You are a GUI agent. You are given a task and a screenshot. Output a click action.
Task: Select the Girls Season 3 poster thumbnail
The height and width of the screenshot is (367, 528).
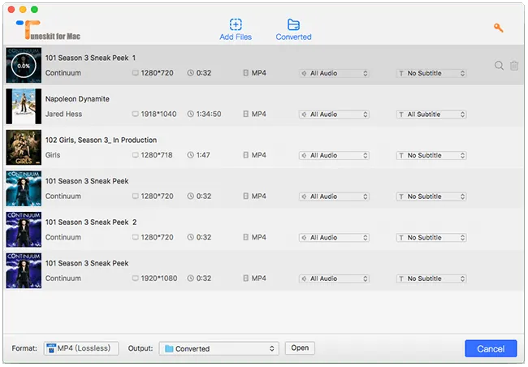(24, 148)
